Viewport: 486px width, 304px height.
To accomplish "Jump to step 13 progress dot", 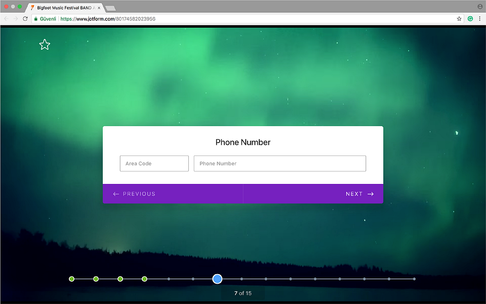I will (x=364, y=279).
